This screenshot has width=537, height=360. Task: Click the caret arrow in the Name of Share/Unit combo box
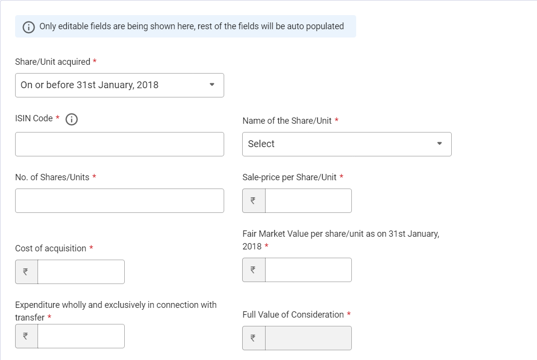(440, 144)
